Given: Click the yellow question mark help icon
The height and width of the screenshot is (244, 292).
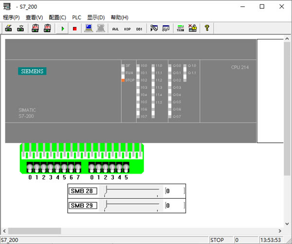Looking at the screenshot, I should point(206,29).
